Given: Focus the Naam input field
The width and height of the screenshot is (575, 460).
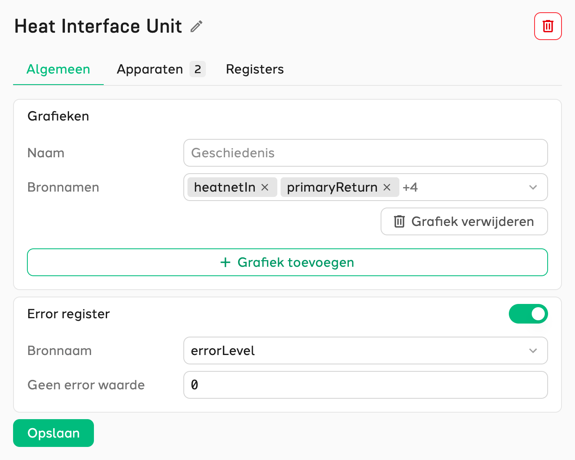Looking at the screenshot, I should pyautogui.click(x=366, y=153).
